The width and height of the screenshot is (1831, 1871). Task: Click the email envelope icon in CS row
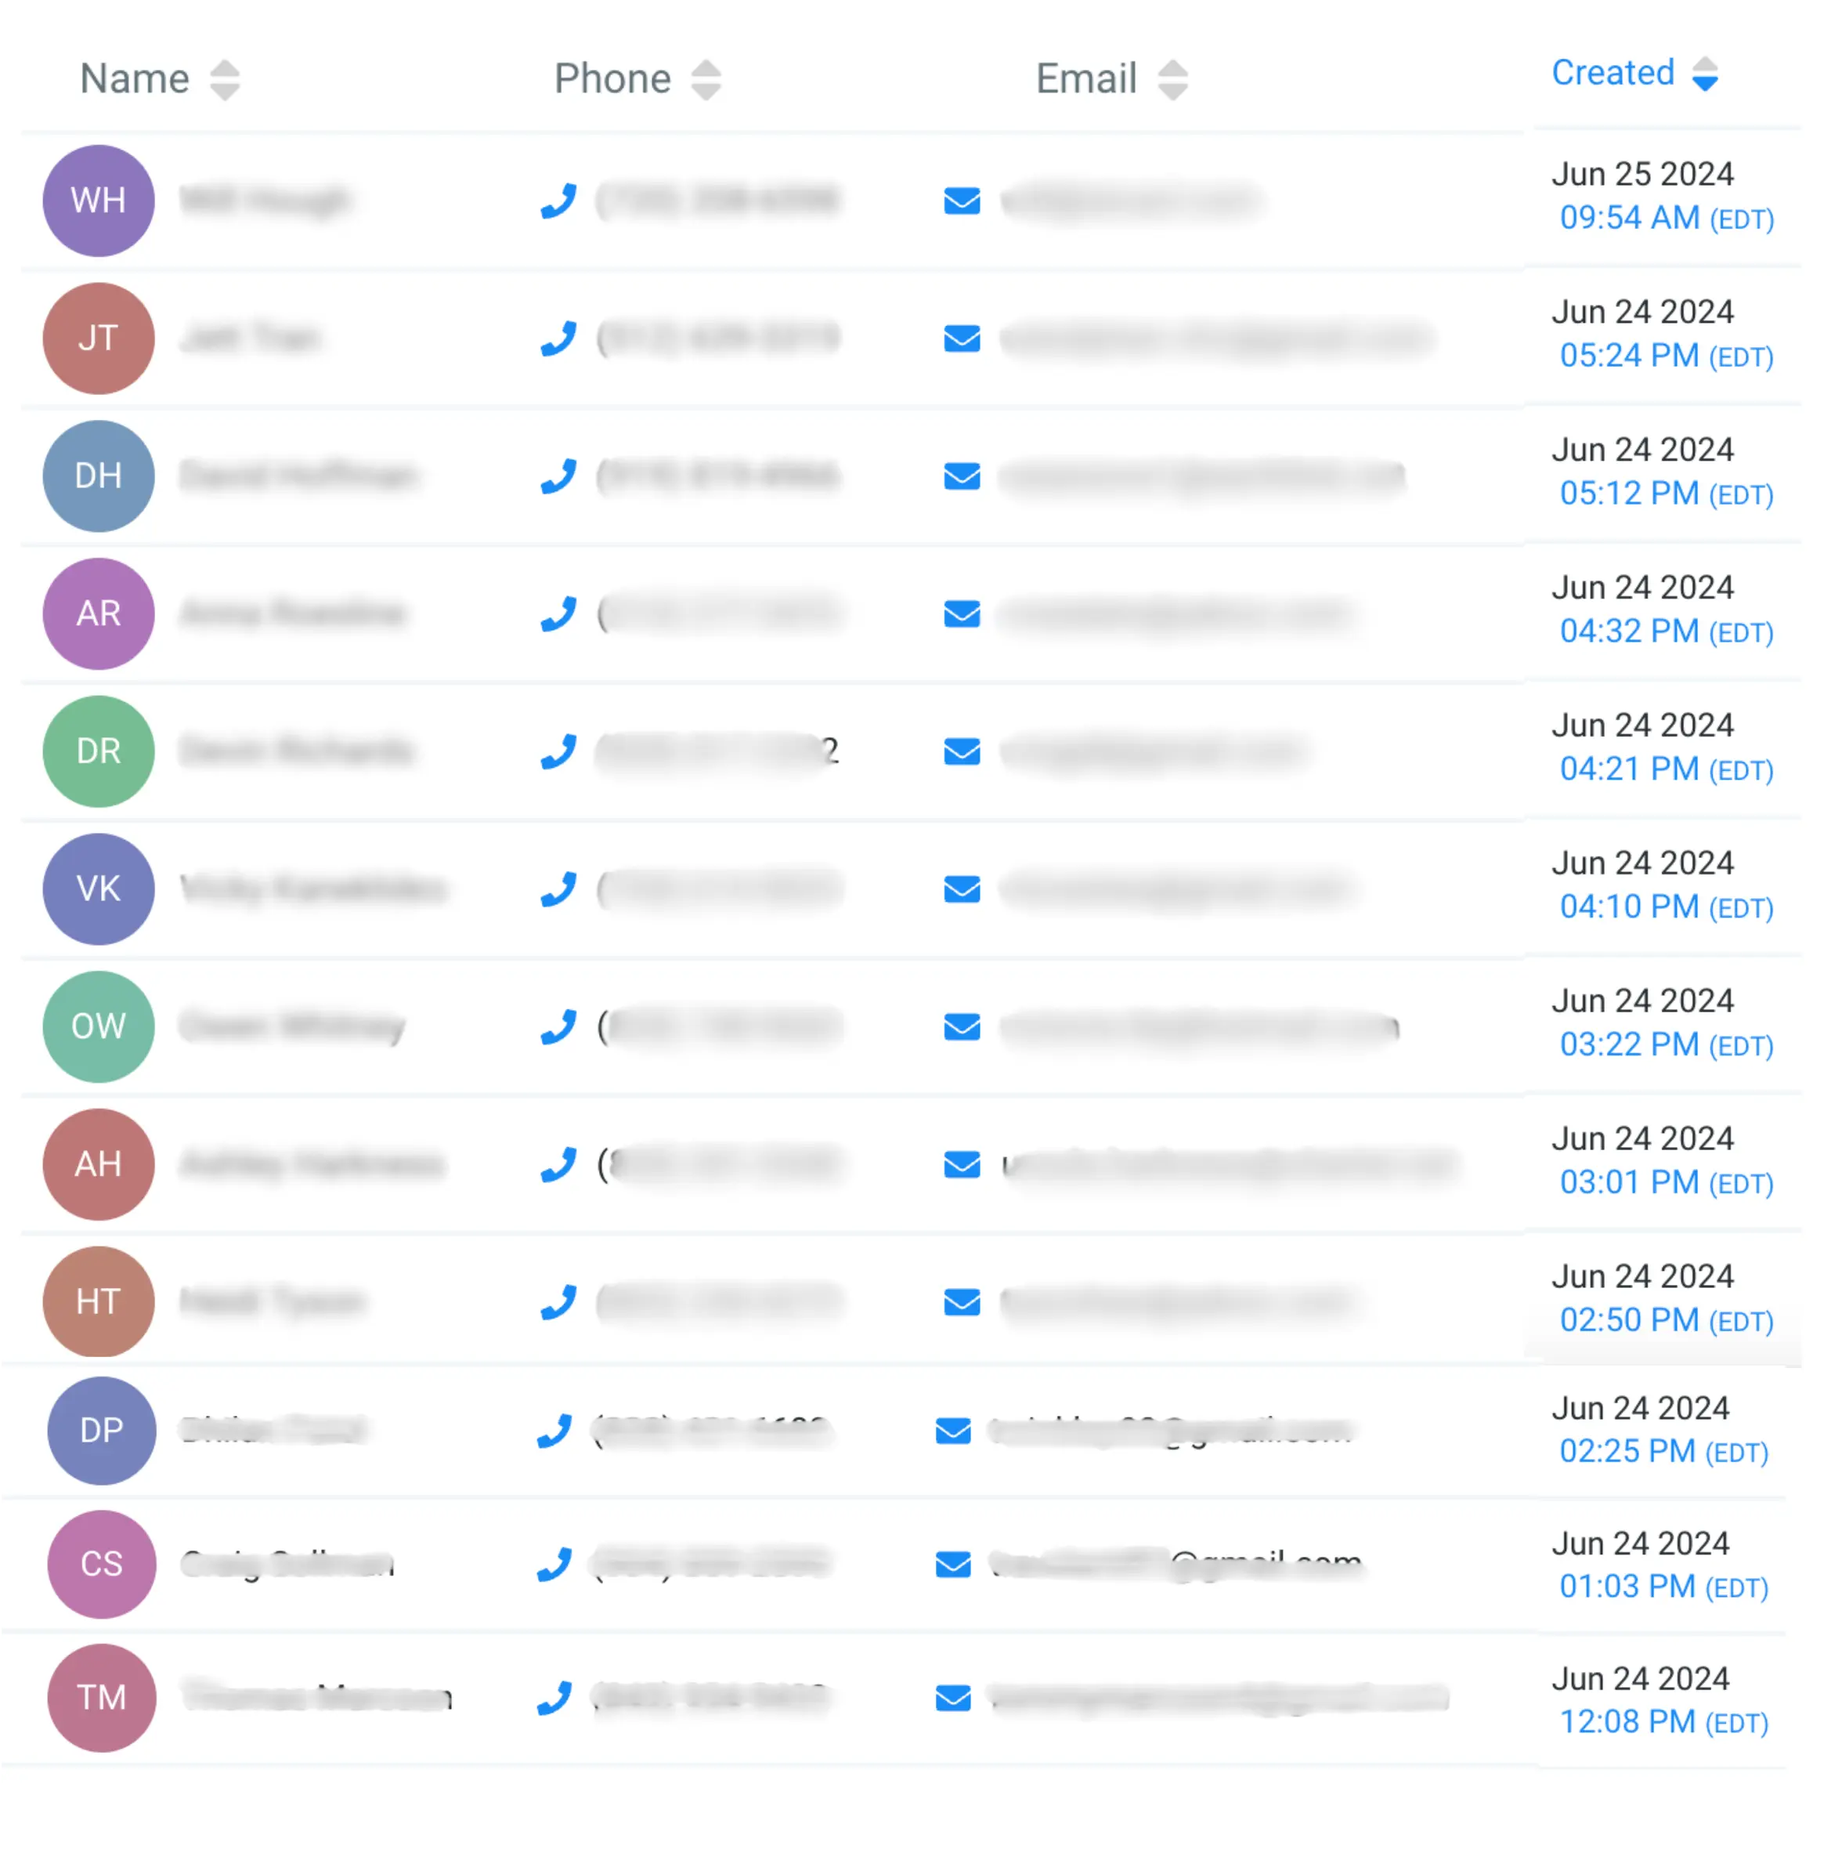(x=953, y=1564)
